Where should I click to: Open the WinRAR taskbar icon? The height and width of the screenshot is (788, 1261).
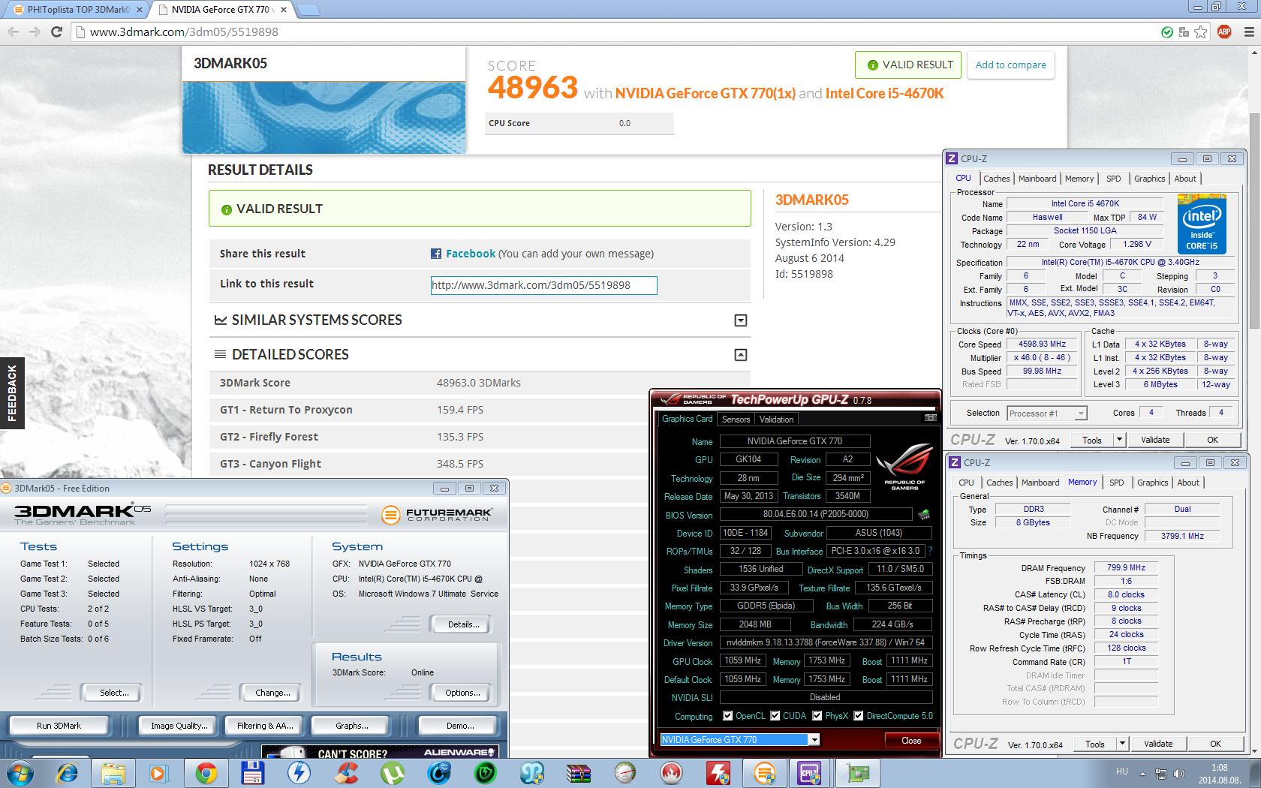tap(579, 773)
